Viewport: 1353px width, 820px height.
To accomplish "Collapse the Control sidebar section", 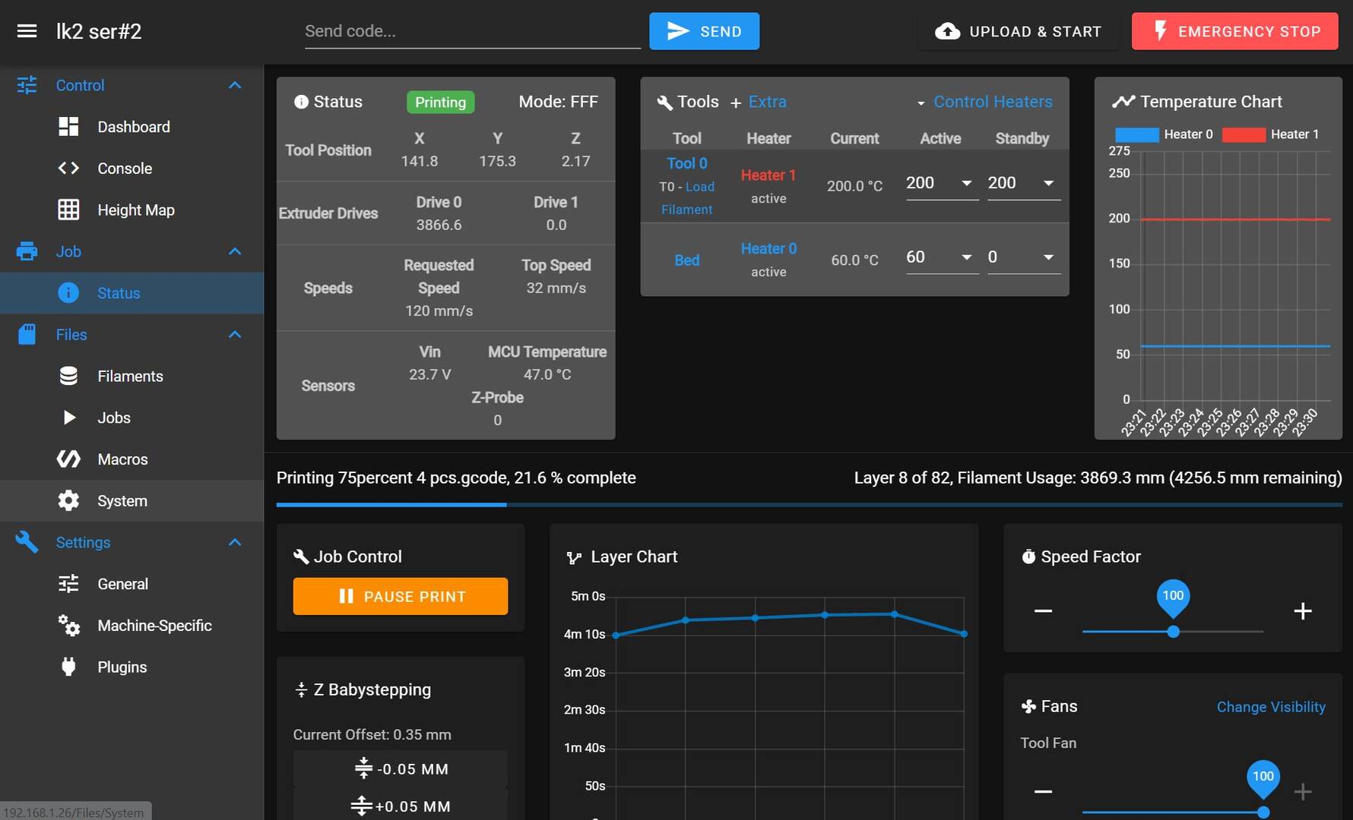I will [x=235, y=85].
